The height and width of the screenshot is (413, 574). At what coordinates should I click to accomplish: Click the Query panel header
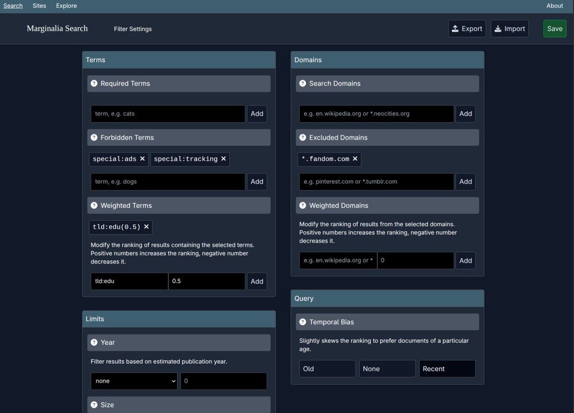(x=387, y=298)
